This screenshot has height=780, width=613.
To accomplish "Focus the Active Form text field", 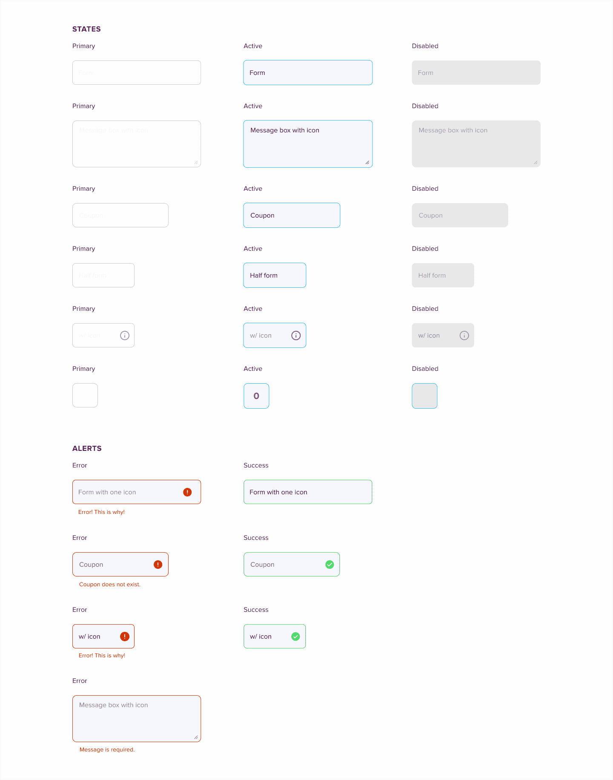I will click(308, 73).
